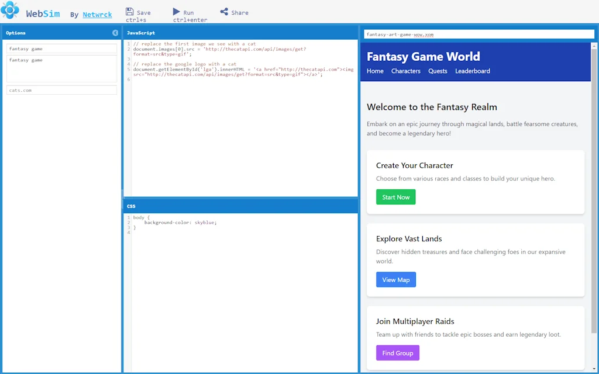Open the Leaderboard page
The height and width of the screenshot is (374, 599).
point(472,71)
